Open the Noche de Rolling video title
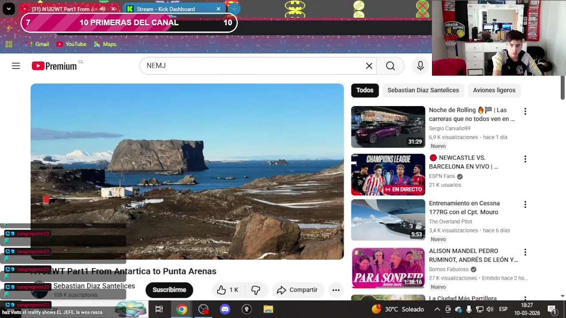The height and width of the screenshot is (318, 566). click(472, 114)
